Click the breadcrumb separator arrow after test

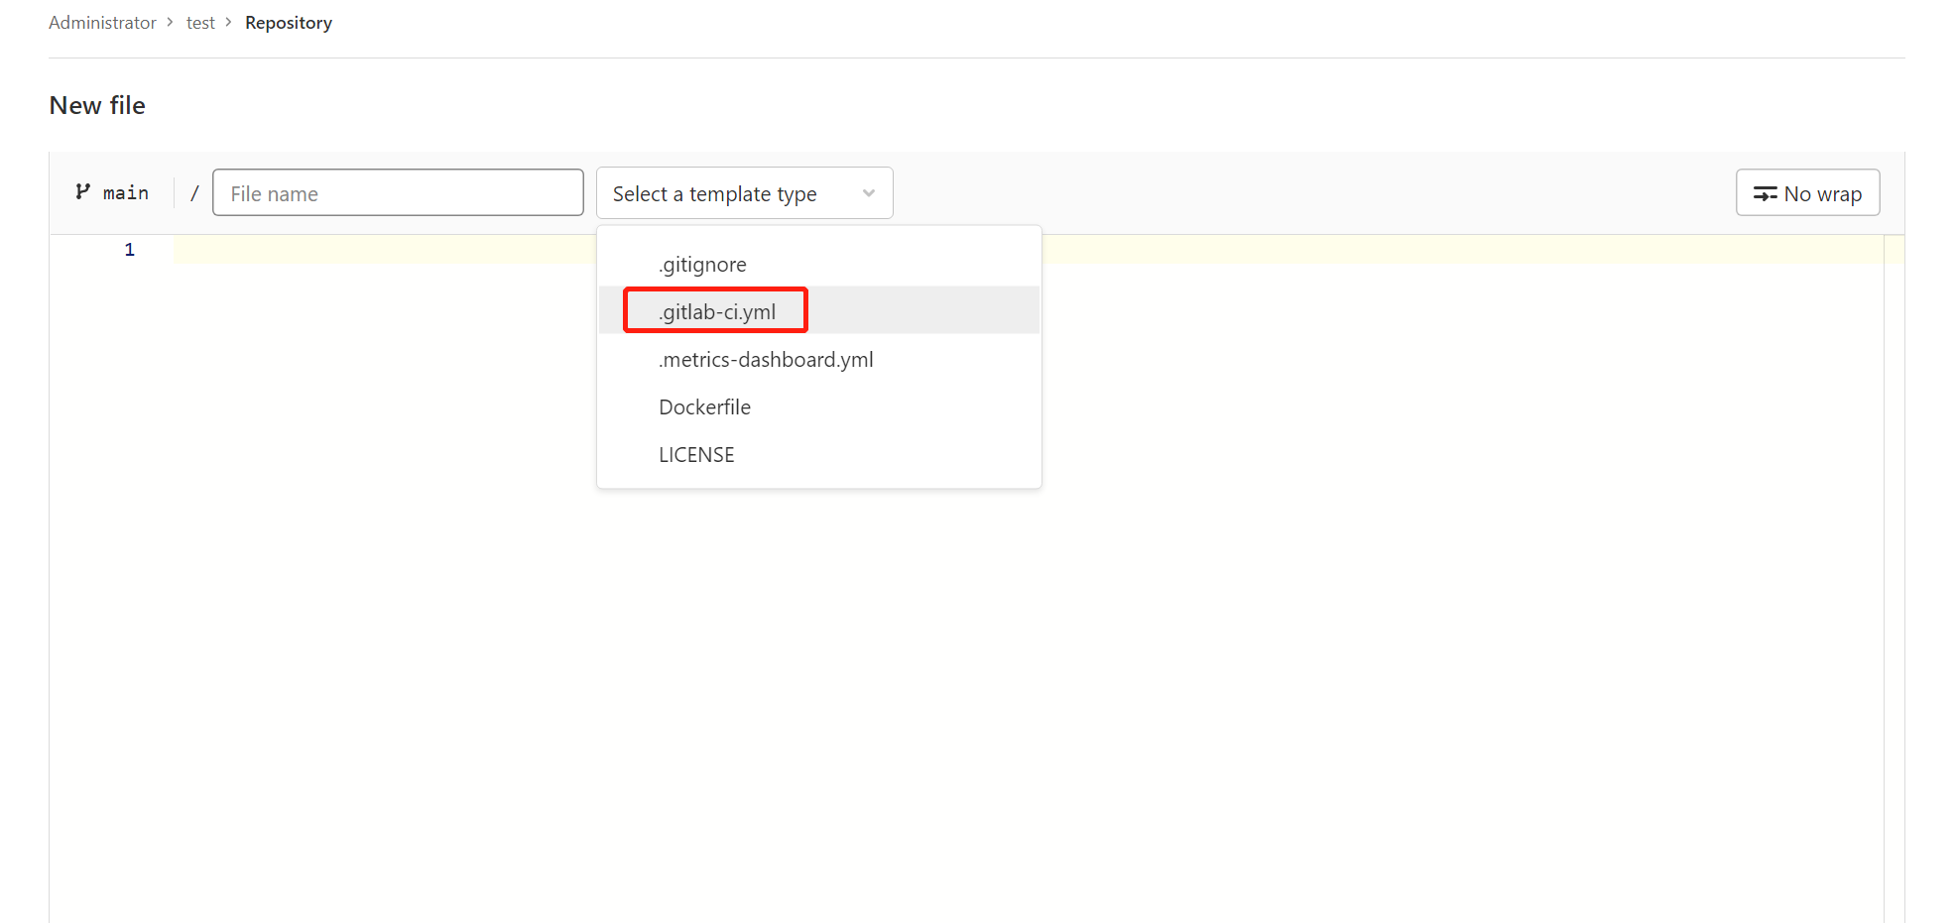[x=227, y=22]
